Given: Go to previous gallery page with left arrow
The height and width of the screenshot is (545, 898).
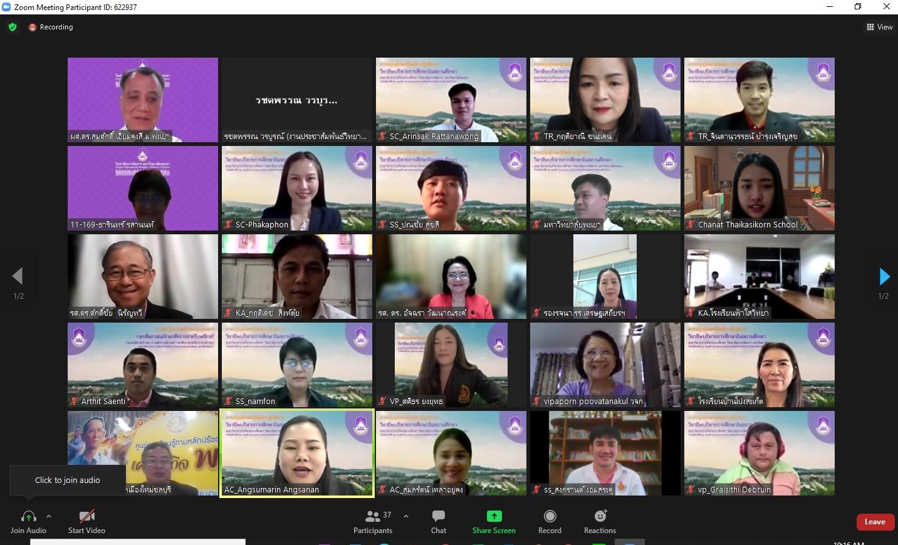Looking at the screenshot, I should pos(18,276).
